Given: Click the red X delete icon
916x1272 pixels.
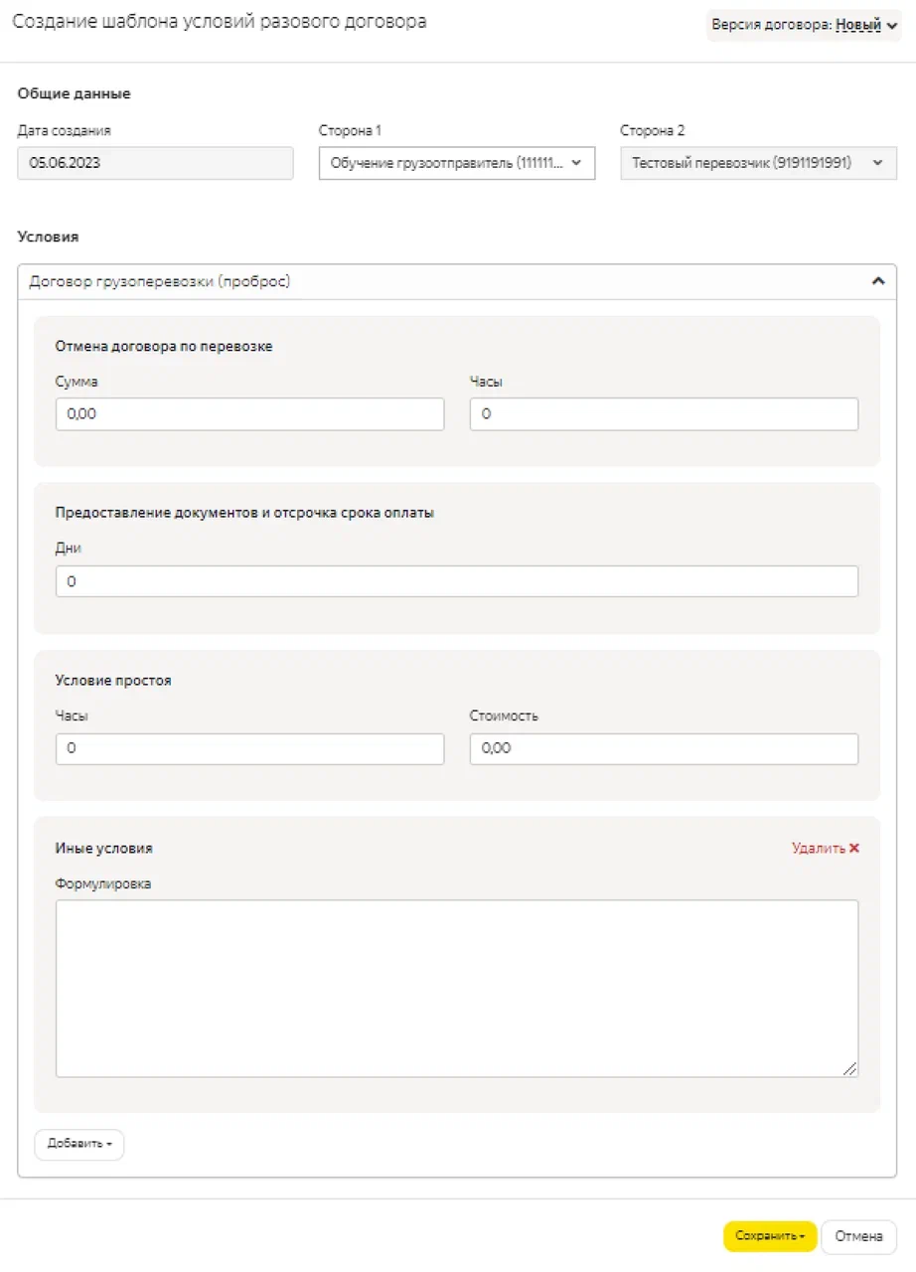Looking at the screenshot, I should point(854,849).
